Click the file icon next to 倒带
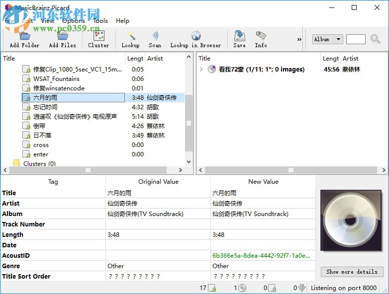This screenshot has width=389, height=294. (x=26, y=126)
